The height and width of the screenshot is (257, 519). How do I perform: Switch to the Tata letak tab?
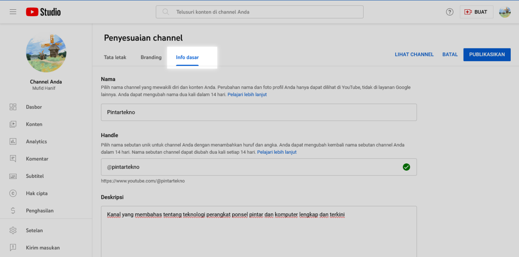click(x=115, y=57)
